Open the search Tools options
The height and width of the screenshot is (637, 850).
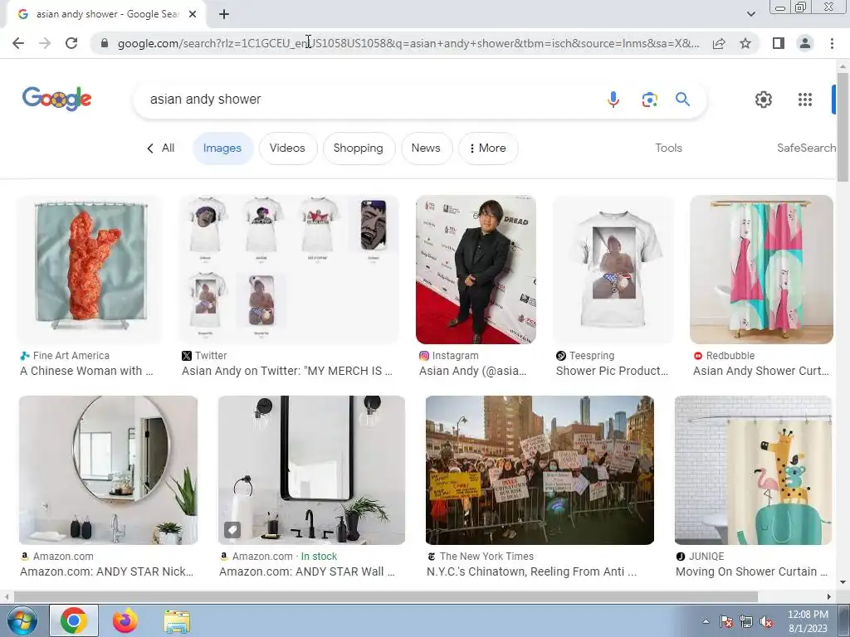pyautogui.click(x=668, y=148)
